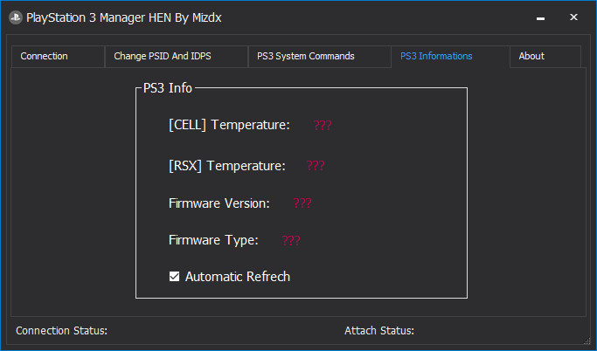597x351 pixels.
Task: Click the [CELL] Temperature label
Action: 229,125
